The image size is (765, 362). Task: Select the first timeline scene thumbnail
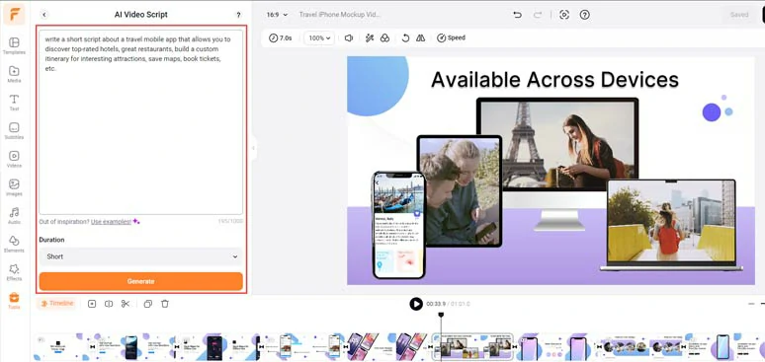(x=61, y=347)
